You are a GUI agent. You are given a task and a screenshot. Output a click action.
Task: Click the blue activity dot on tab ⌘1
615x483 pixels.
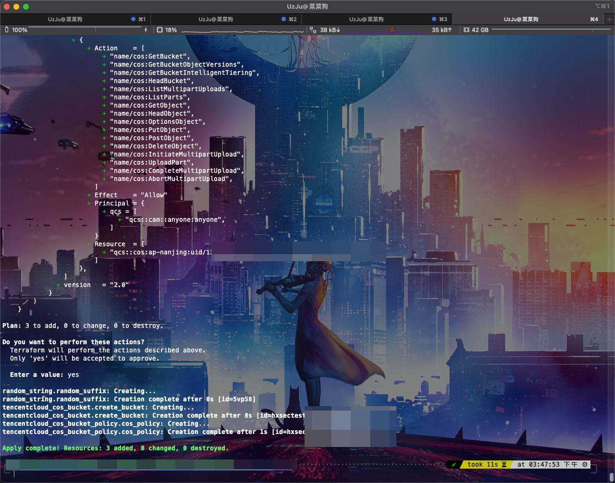pos(134,19)
